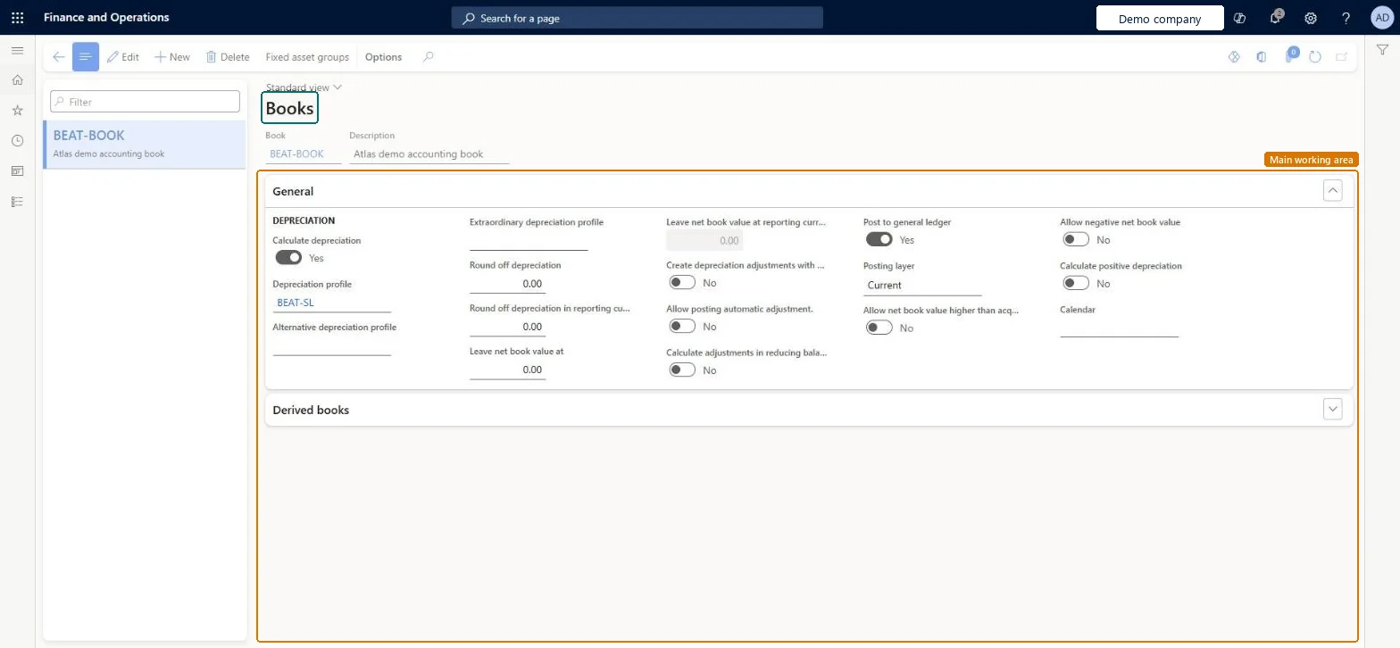Open the notifications bell
Screen dimensions: 1400x648
(x=1276, y=18)
